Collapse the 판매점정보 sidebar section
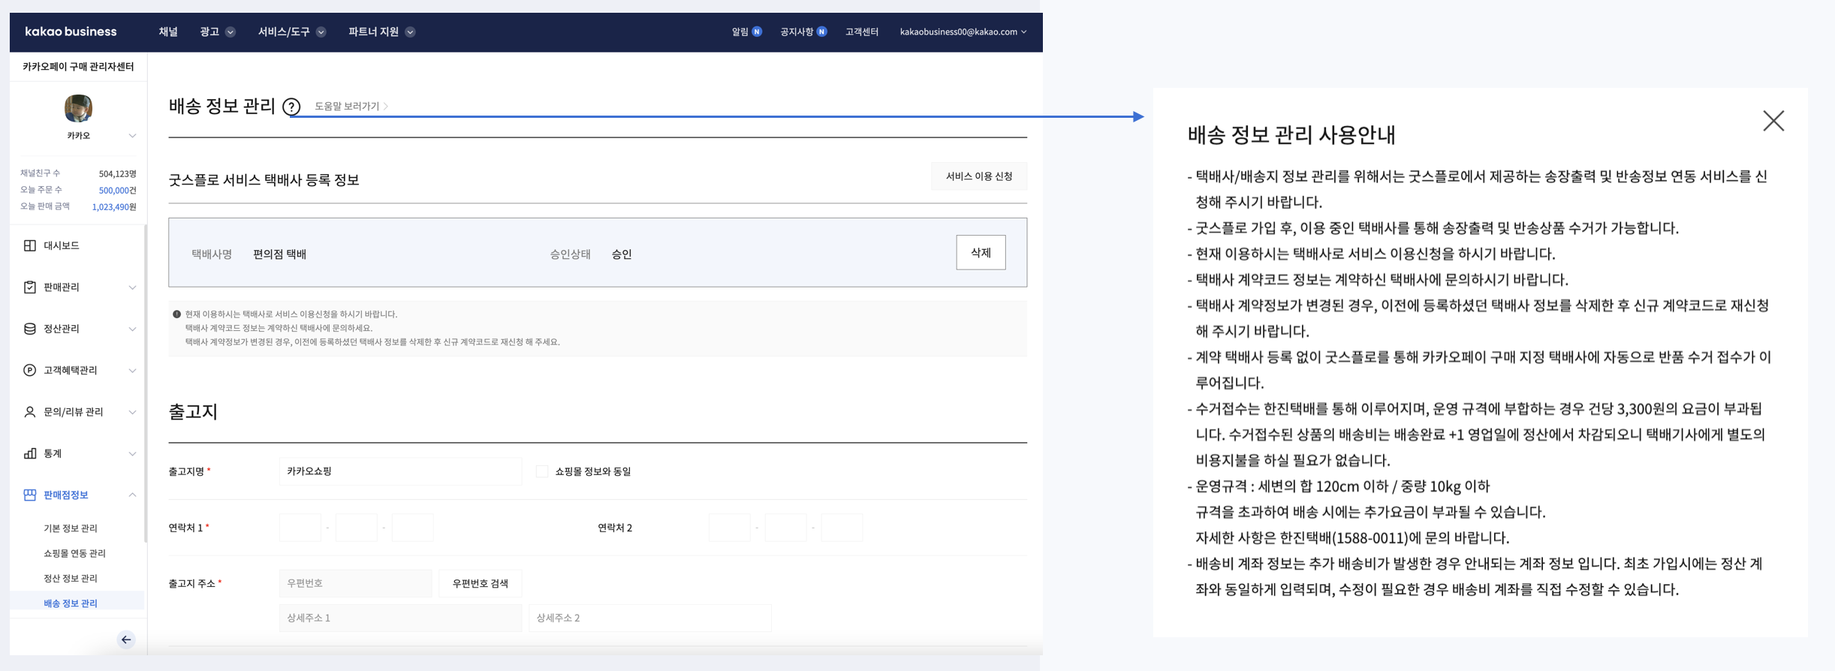The image size is (1835, 671). 132,495
